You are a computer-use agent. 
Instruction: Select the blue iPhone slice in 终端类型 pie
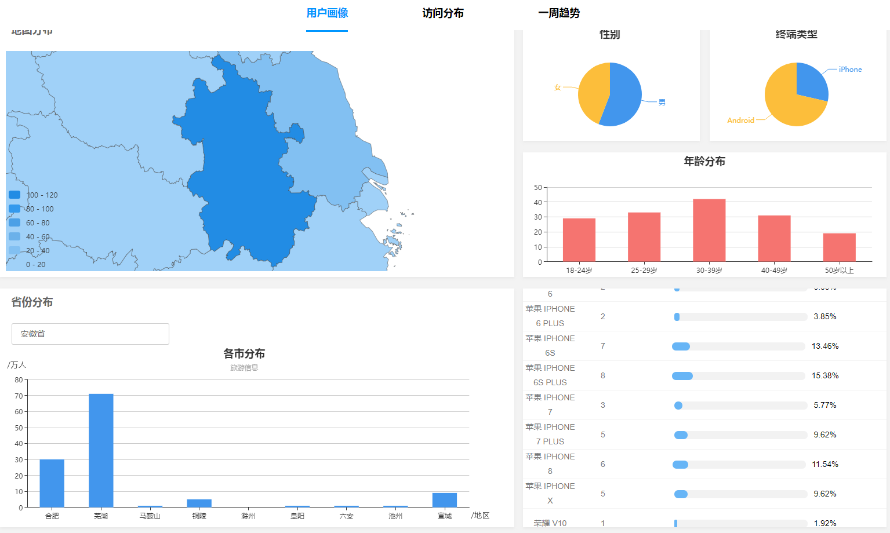click(811, 81)
